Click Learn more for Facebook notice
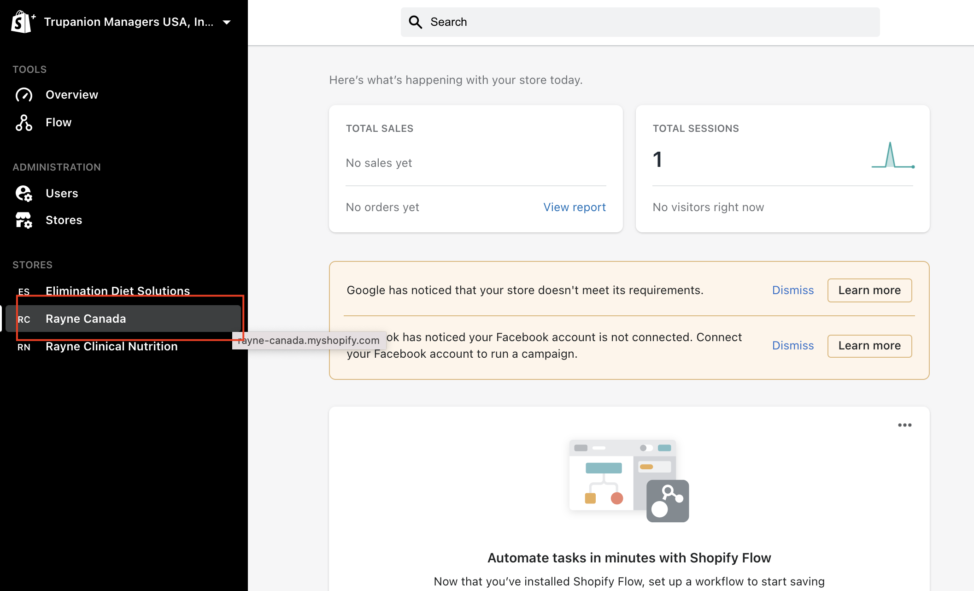Screen dimensions: 974x591 869,346
